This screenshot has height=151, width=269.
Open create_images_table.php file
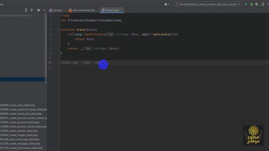[18, 135]
